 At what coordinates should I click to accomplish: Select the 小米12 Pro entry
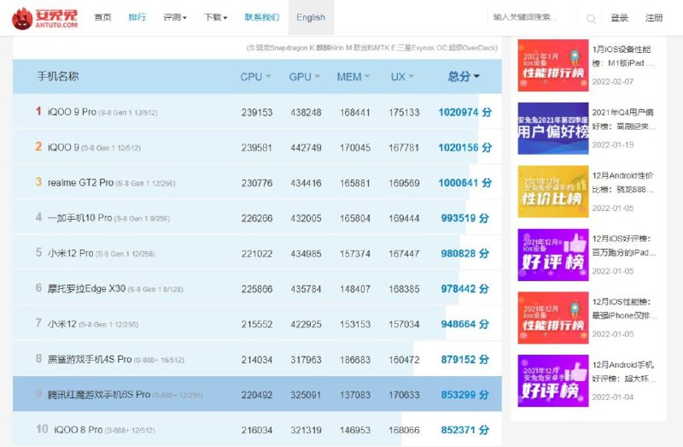coord(101,253)
